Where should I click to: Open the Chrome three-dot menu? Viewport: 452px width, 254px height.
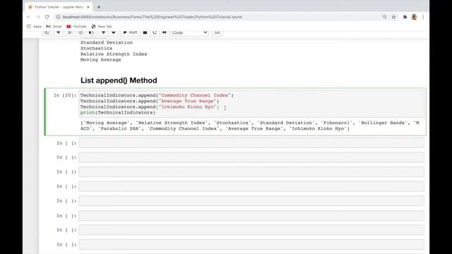coord(423,17)
